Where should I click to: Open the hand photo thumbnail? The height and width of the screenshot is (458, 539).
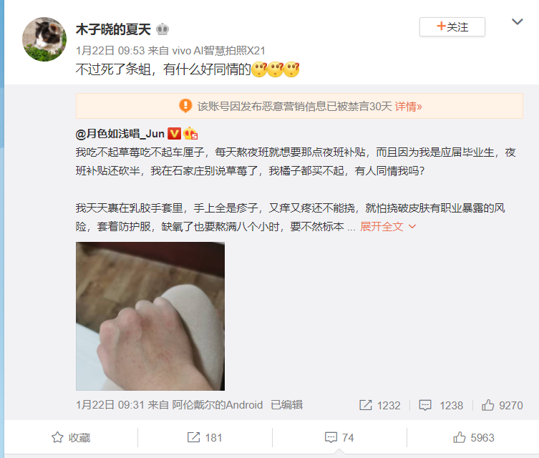point(150,316)
